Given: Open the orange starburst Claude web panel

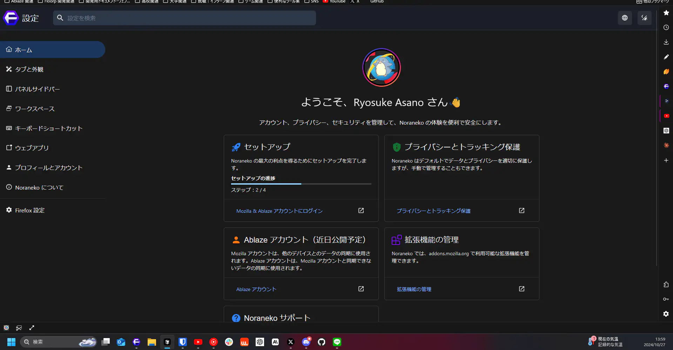Looking at the screenshot, I should point(666,145).
